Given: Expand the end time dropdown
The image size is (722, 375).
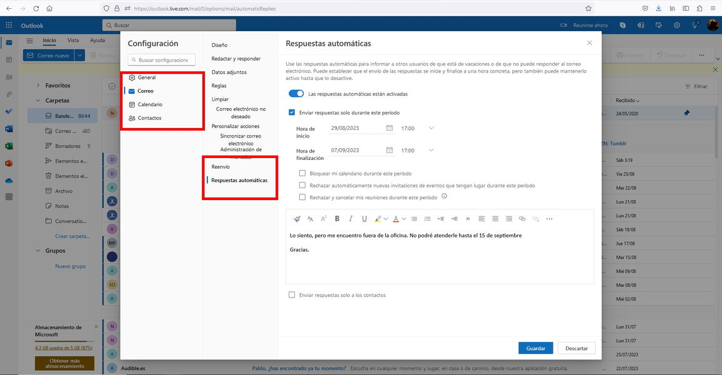Looking at the screenshot, I should 431,150.
